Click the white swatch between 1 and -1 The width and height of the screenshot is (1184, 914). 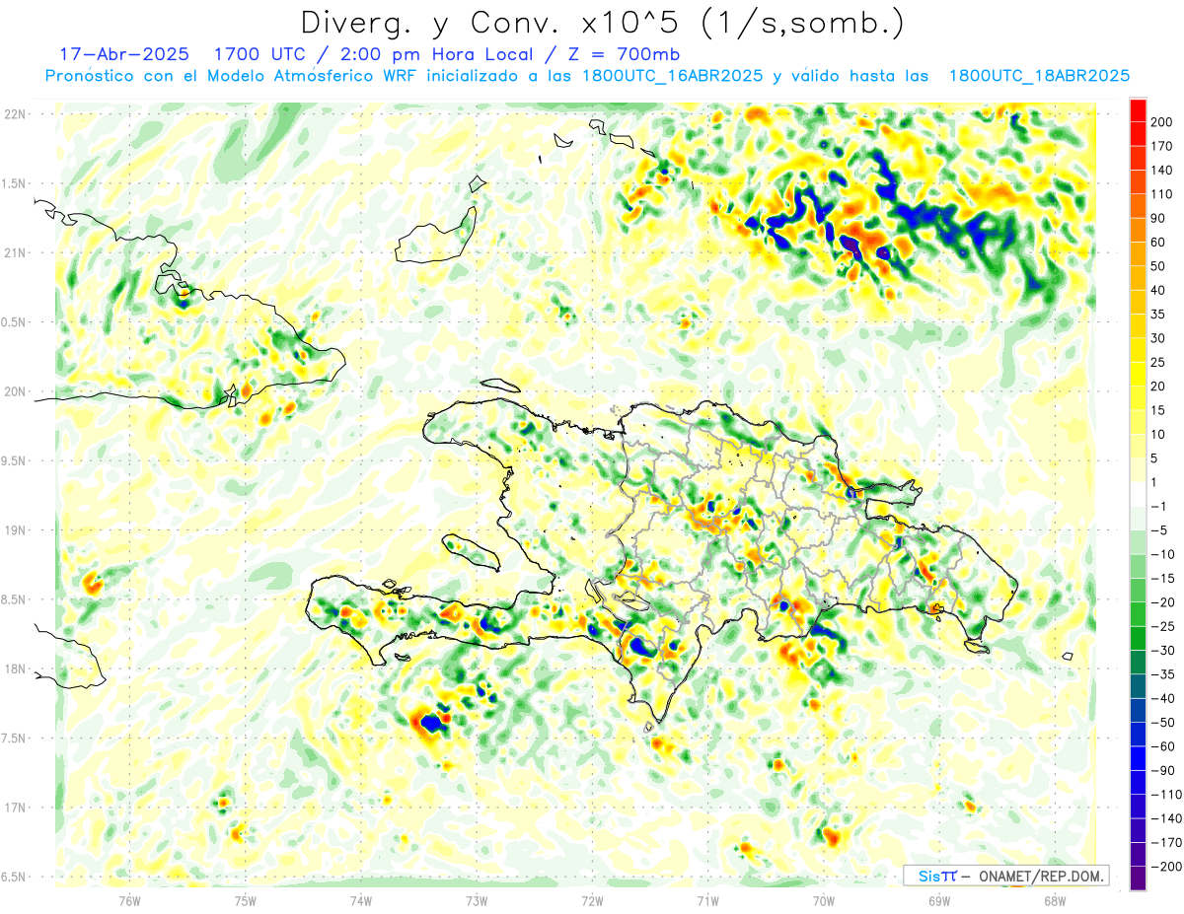point(1138,494)
